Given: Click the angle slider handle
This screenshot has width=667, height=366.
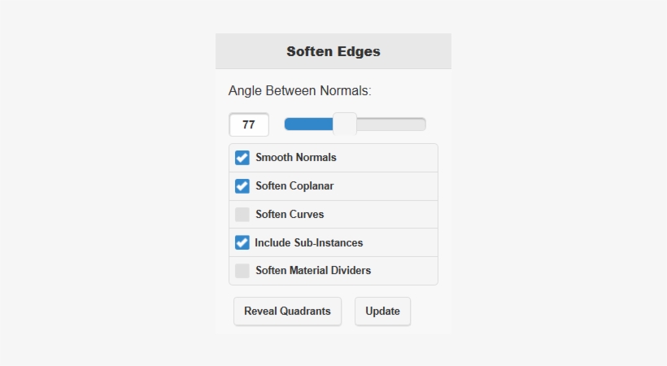Looking at the screenshot, I should (345, 124).
